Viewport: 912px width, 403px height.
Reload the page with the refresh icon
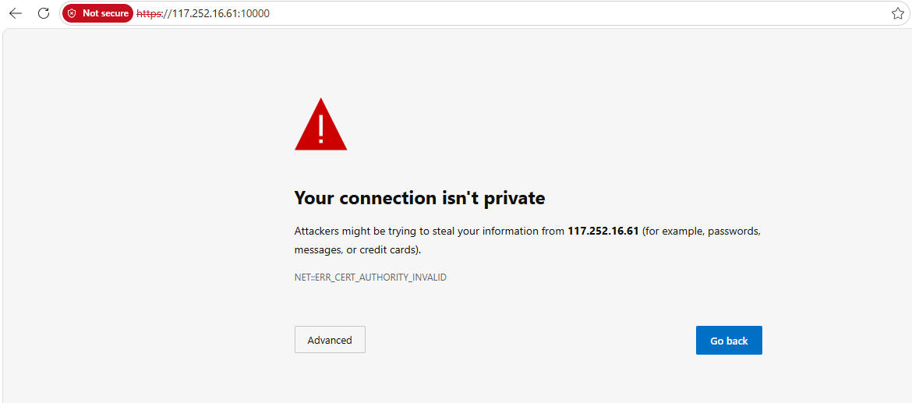coord(44,13)
